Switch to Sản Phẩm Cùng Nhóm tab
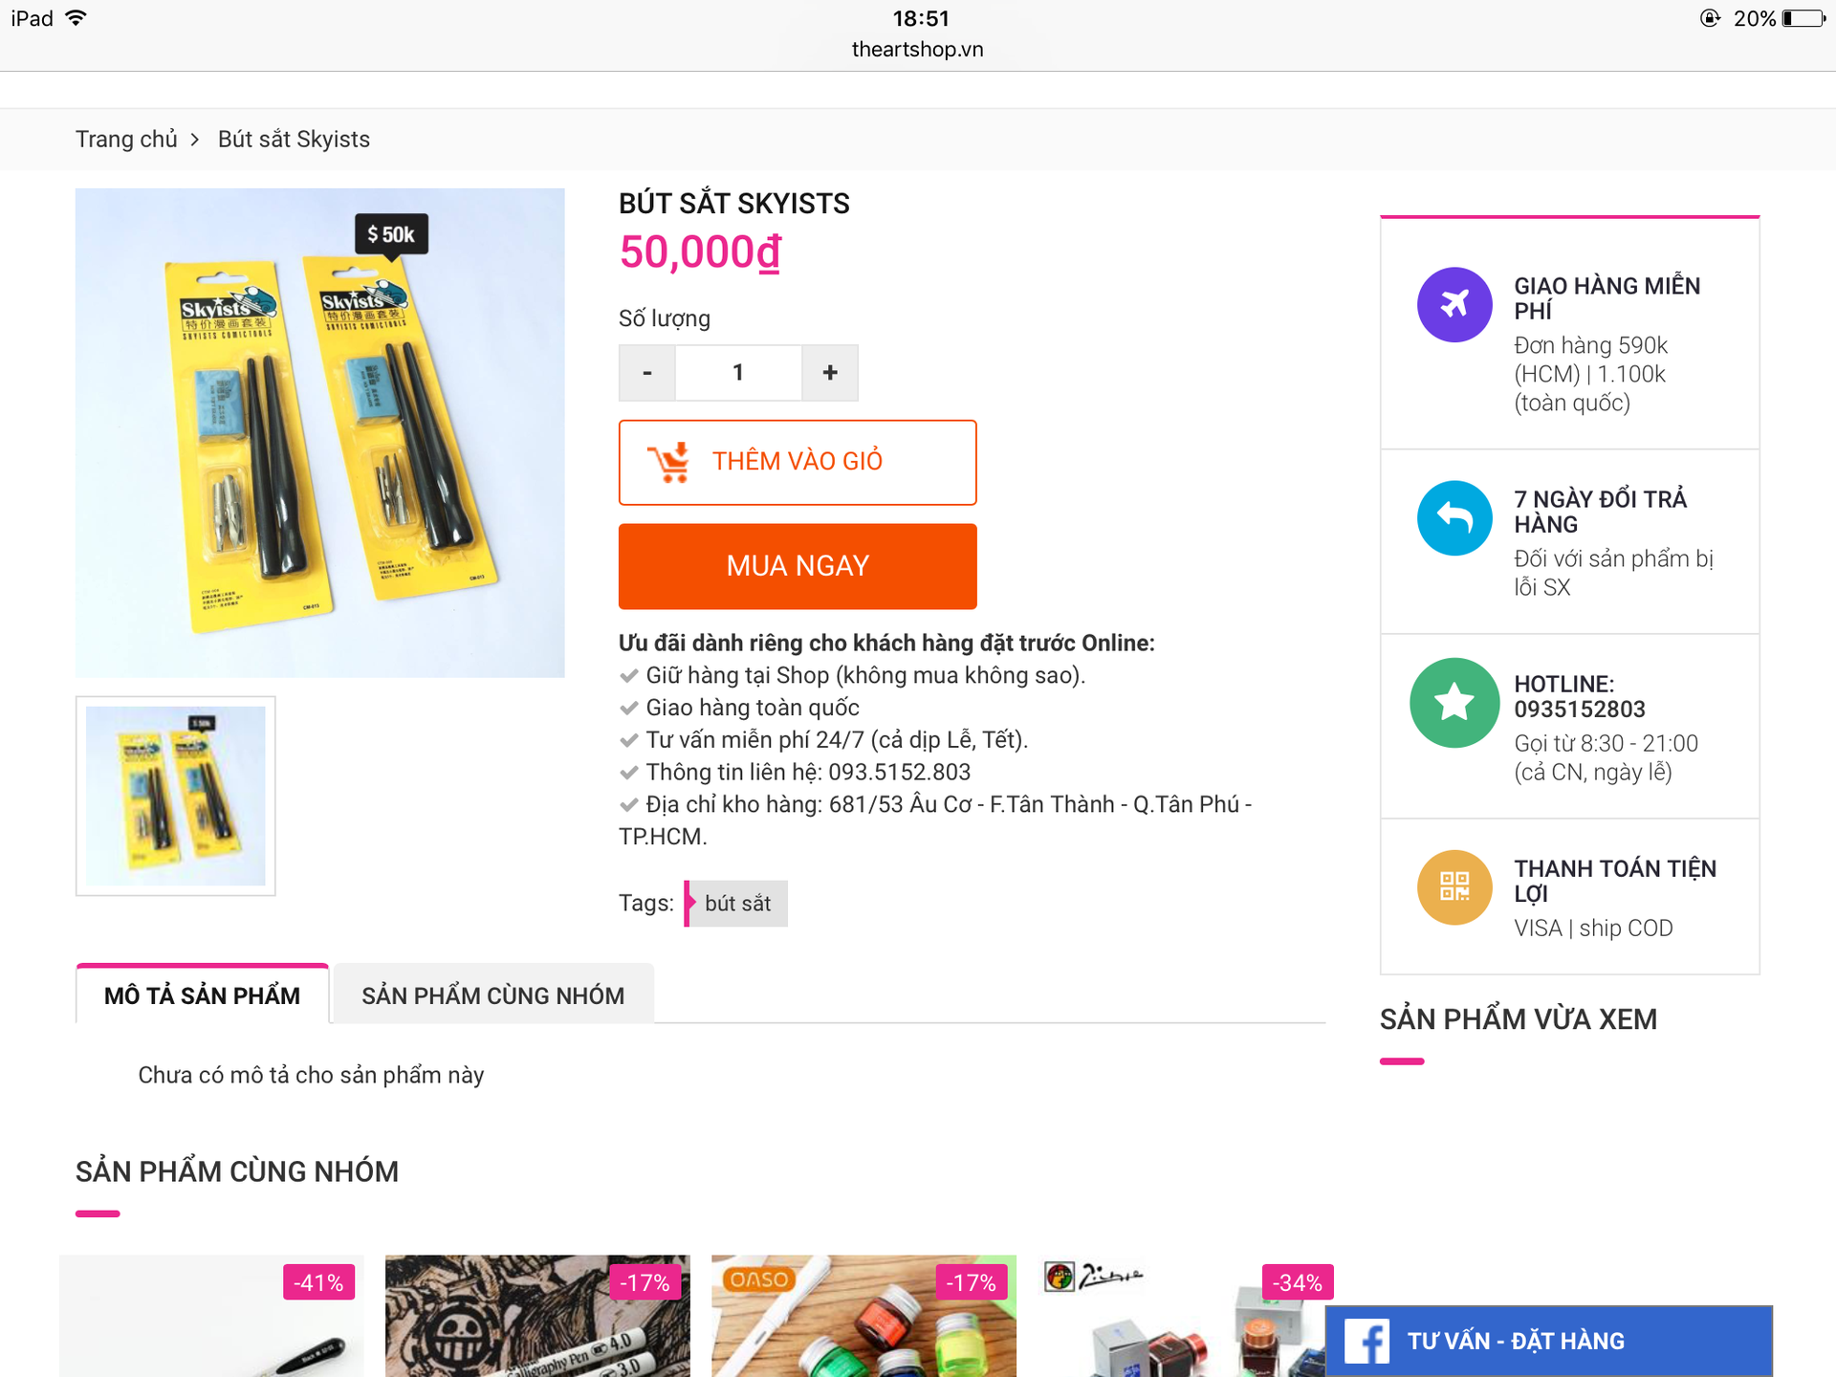Viewport: 1836px width, 1377px height. pos(492,995)
